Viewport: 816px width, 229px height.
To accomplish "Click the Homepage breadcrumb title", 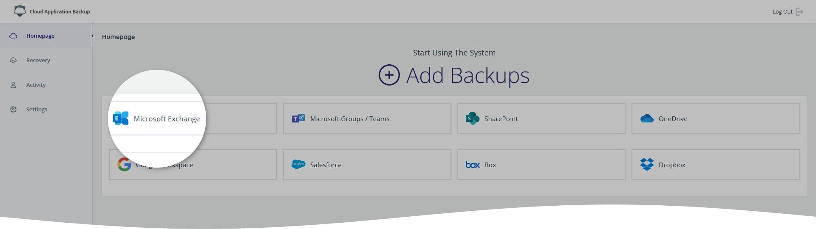I will [118, 37].
